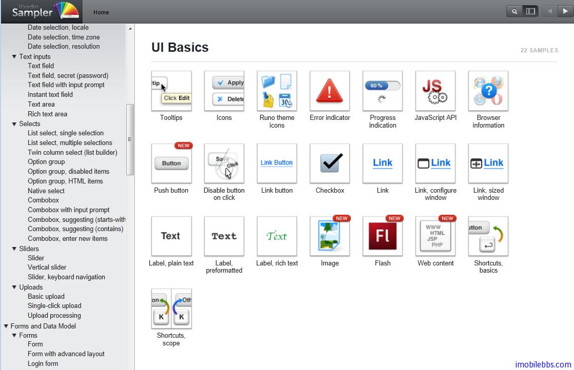Open the Login form sidebar link
Viewport: 574px width, 370px height.
tap(43, 364)
